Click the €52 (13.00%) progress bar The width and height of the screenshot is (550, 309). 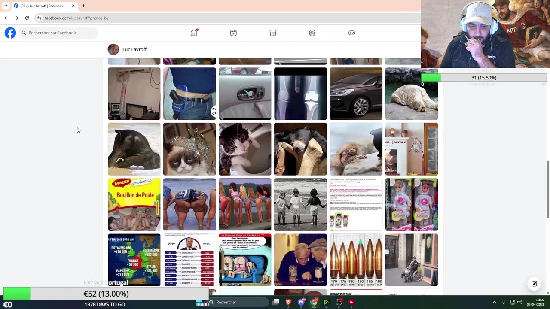[106, 294]
